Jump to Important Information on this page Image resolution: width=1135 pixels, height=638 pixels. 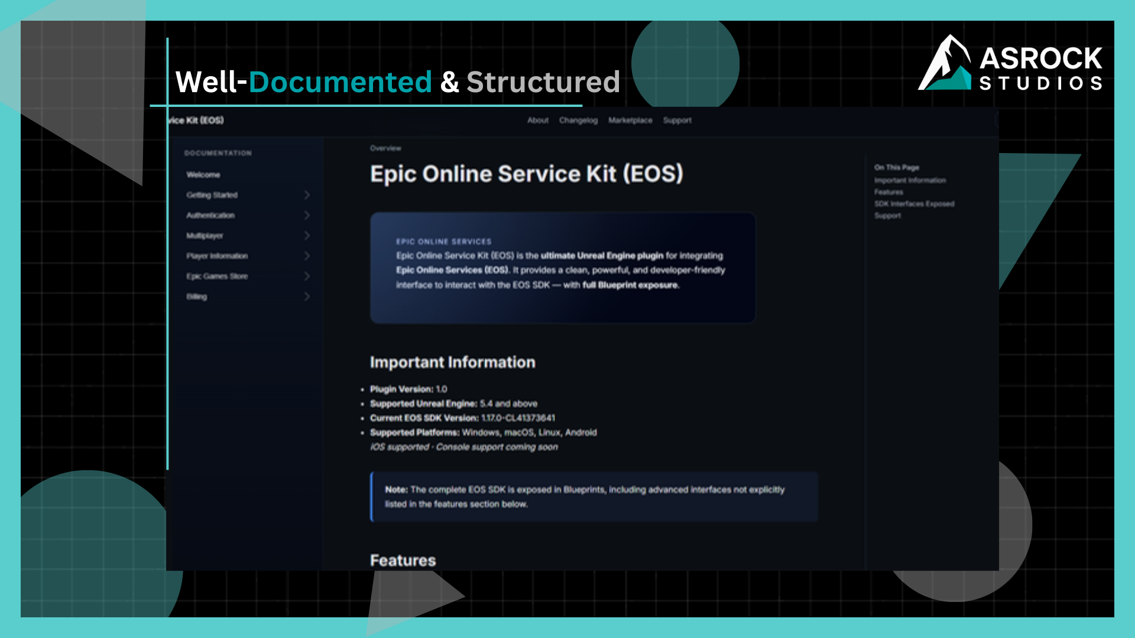910,181
